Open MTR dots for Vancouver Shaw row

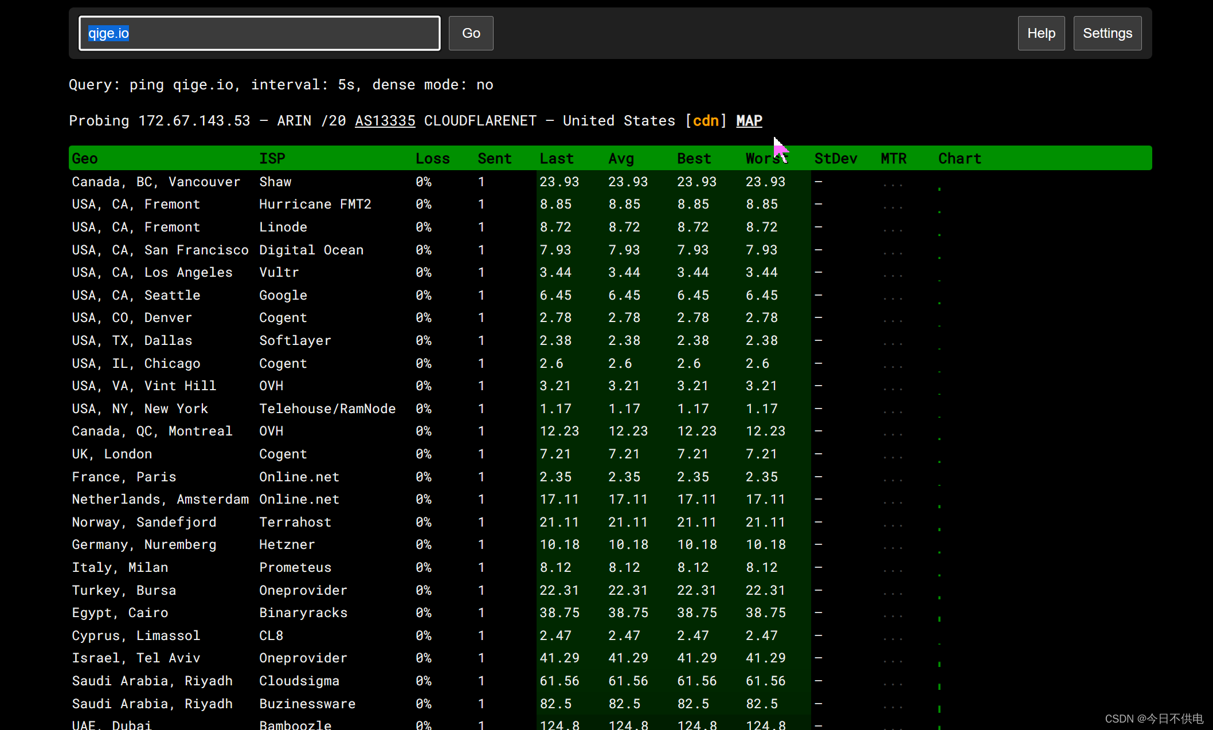893,185
